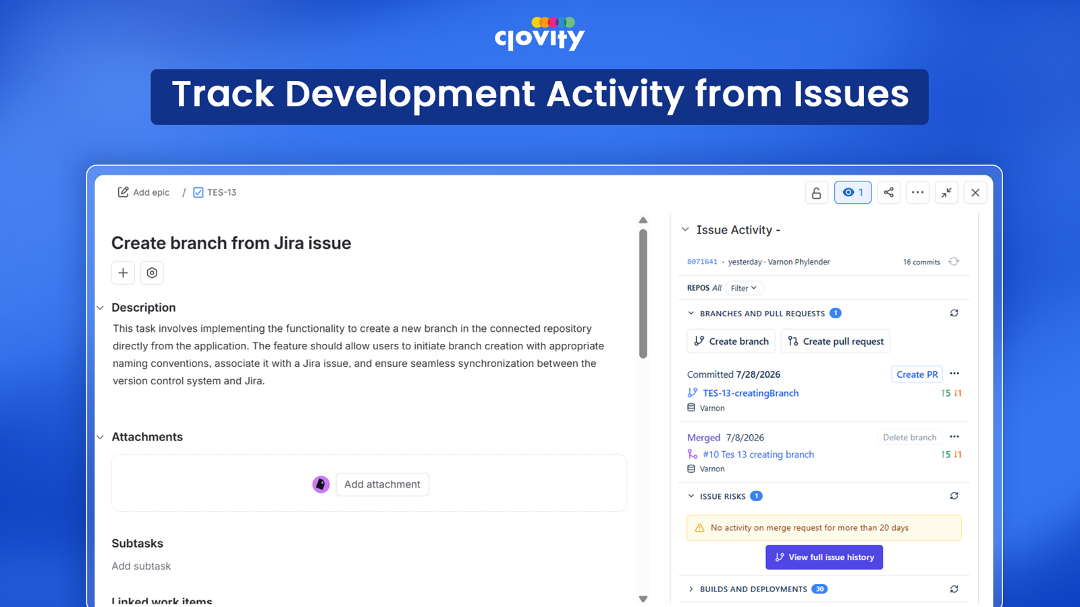Screen dimensions: 1080x607
Task: Click the Issue Risks count badge 1
Action: [x=757, y=496]
